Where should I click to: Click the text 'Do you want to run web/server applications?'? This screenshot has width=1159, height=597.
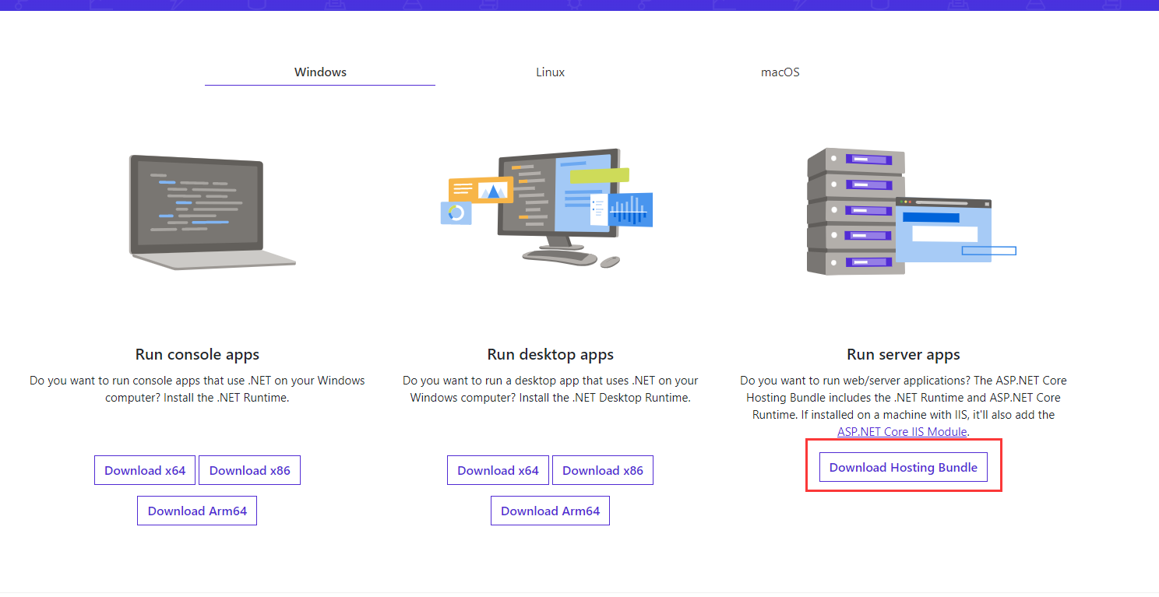[x=855, y=381]
